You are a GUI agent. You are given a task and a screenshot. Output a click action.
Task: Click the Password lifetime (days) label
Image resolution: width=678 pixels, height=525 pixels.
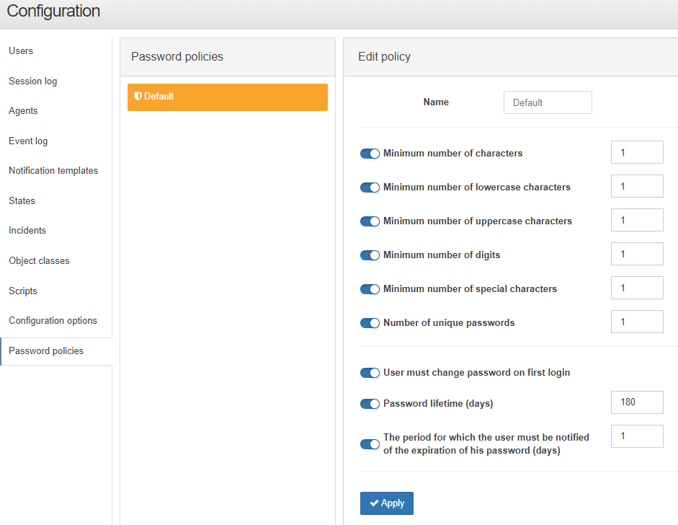(438, 403)
